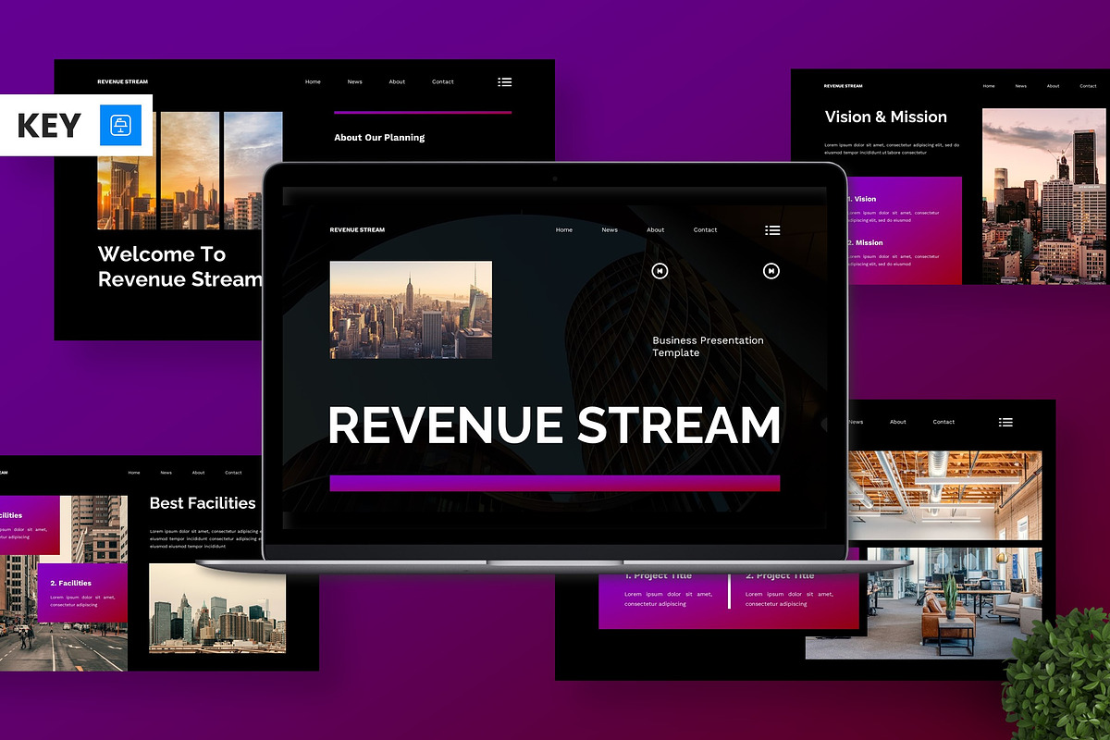The image size is (1110, 740).
Task: Click the gradient bar under REVENUE STREAM title
Action: coord(554,483)
